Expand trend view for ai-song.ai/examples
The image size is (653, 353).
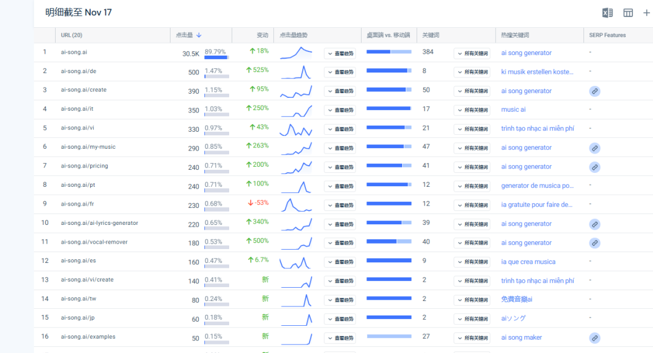pos(340,338)
